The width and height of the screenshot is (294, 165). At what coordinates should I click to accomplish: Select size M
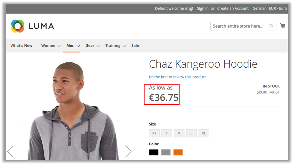coord(179,133)
